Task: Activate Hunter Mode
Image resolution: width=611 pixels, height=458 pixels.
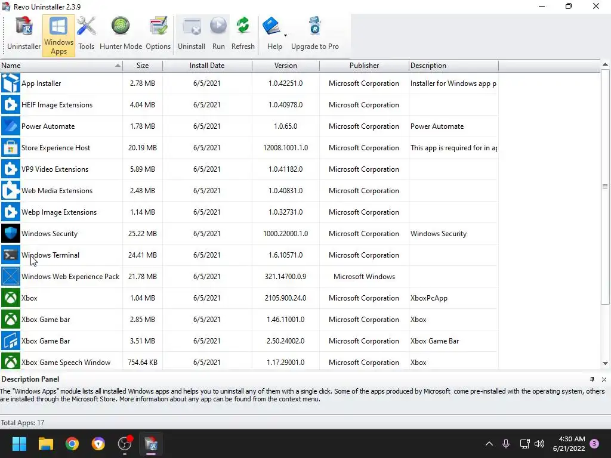Action: point(121,34)
